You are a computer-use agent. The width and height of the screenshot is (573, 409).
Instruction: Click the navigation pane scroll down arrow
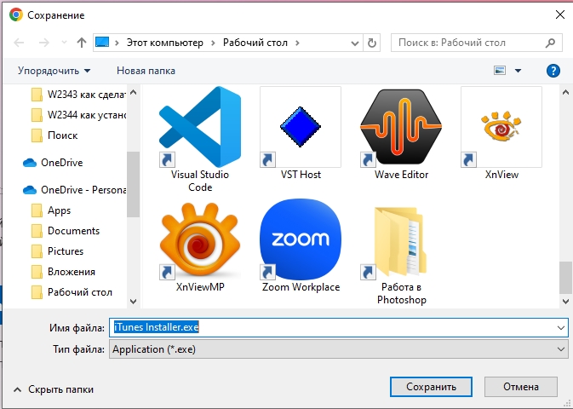pos(133,302)
